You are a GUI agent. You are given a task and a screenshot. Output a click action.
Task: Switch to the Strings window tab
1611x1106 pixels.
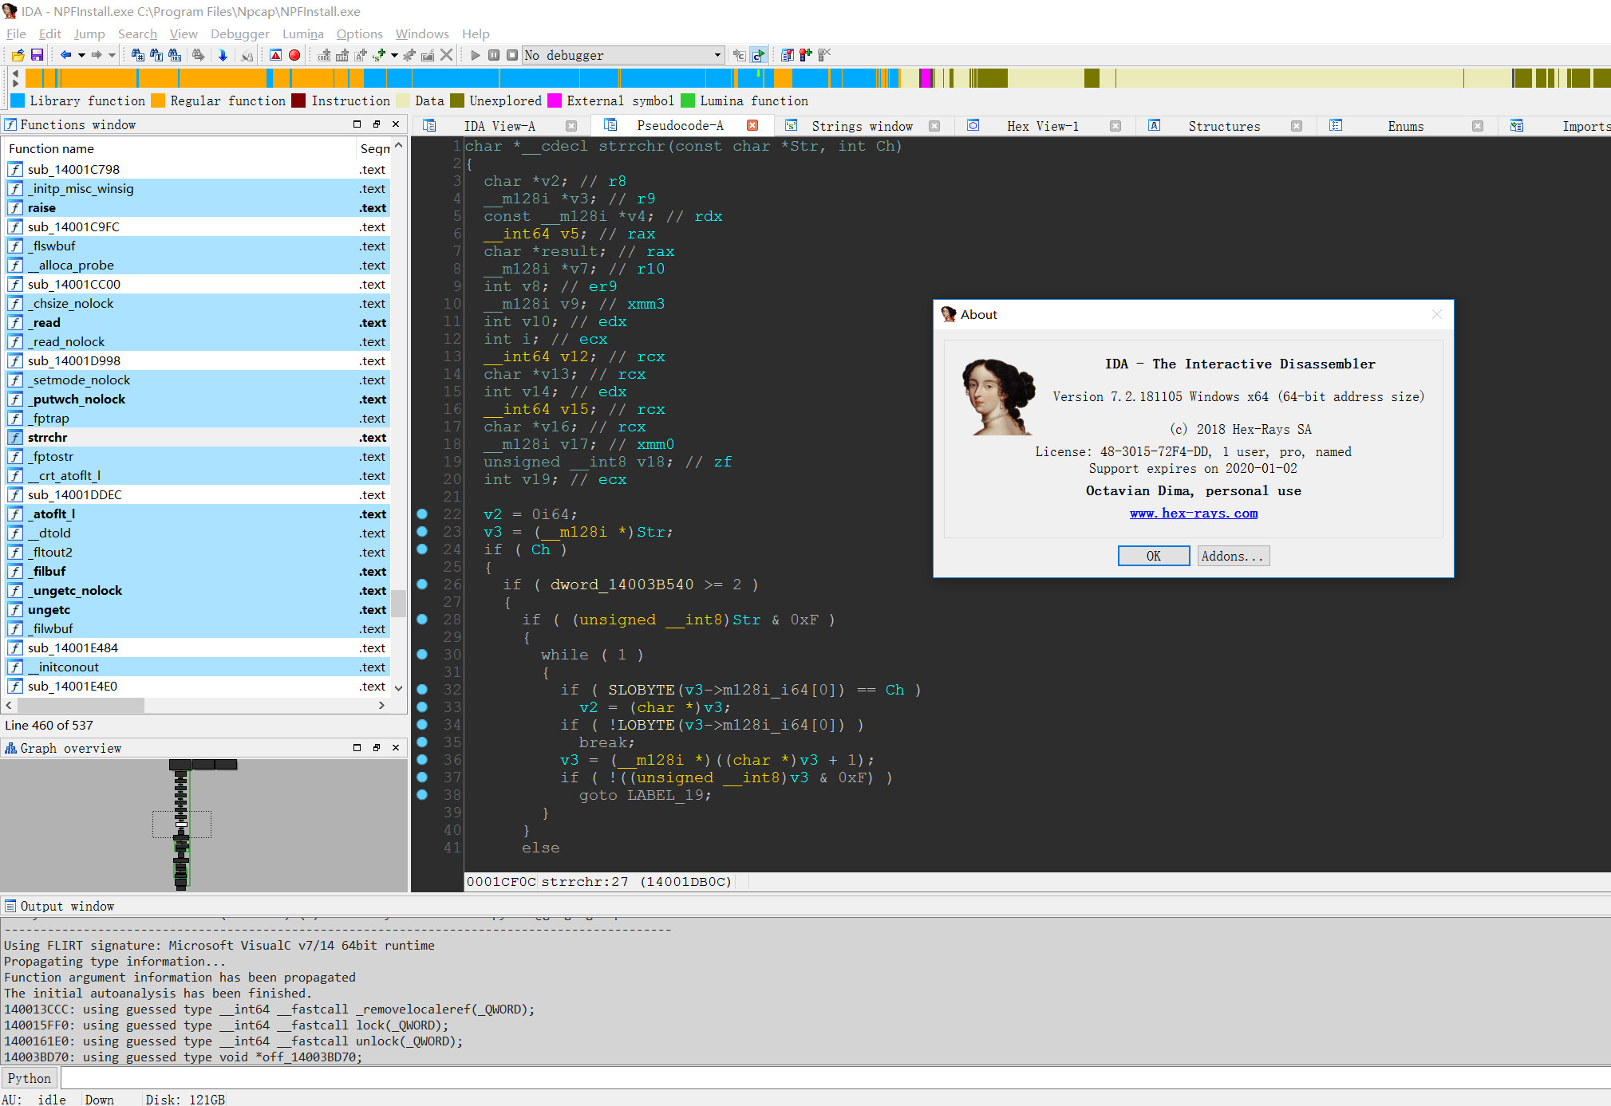coord(861,126)
